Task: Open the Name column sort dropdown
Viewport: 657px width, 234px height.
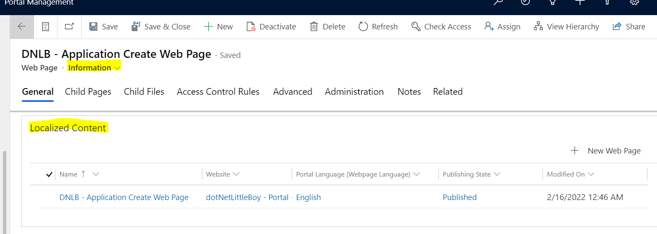Action: [x=96, y=174]
